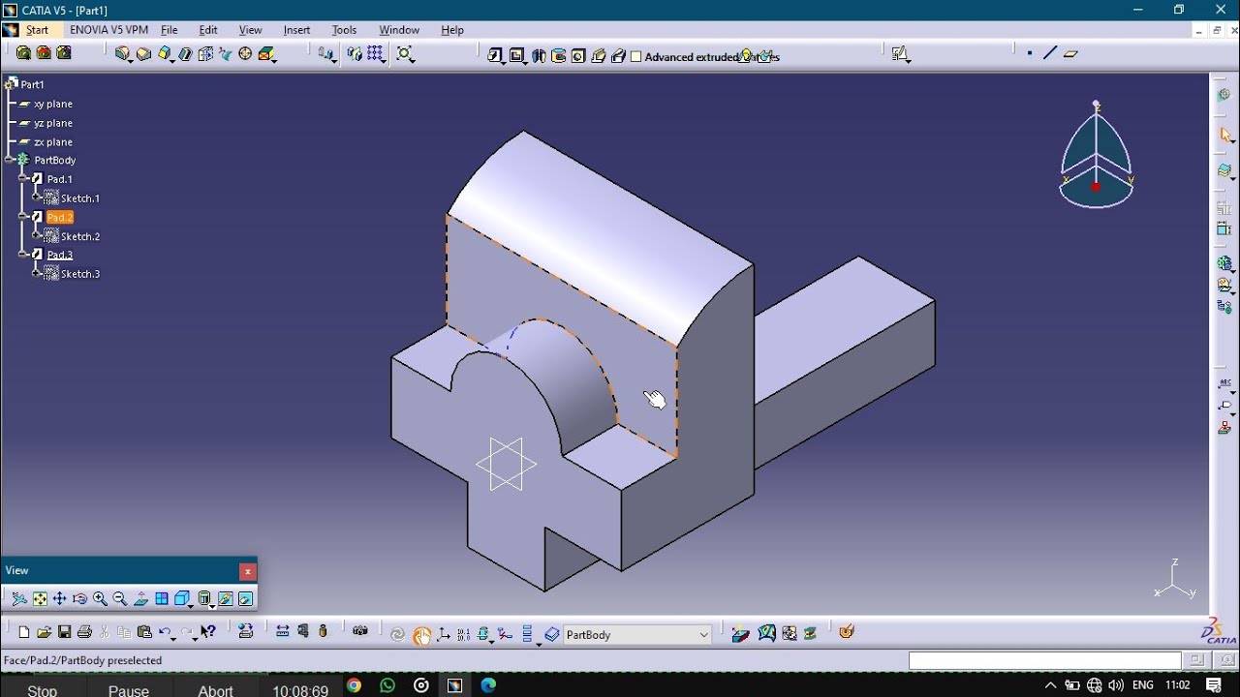The height and width of the screenshot is (697, 1240).
Task: Open the PartBody combo box
Action: pyautogui.click(x=638, y=635)
